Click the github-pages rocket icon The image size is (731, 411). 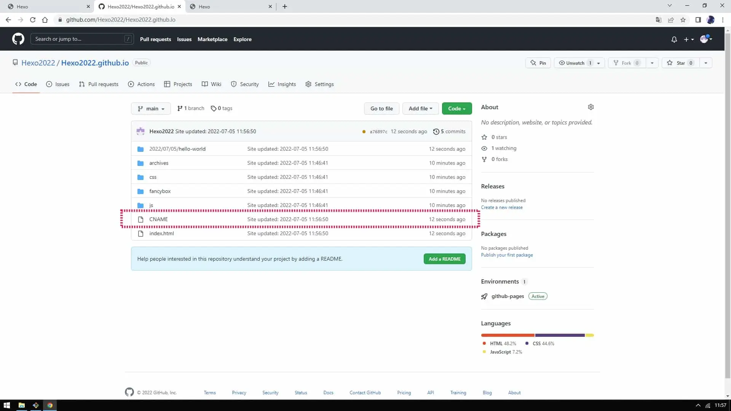coord(484,296)
